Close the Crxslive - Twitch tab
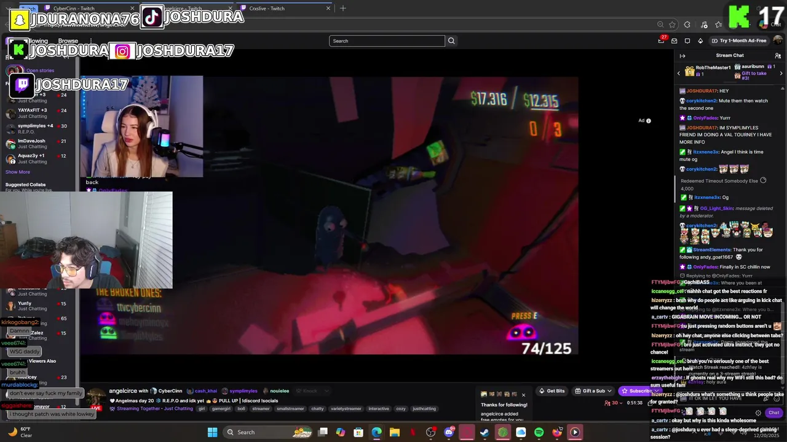 [329, 9]
